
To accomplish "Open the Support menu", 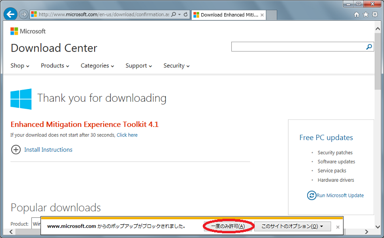I will 139,66.
